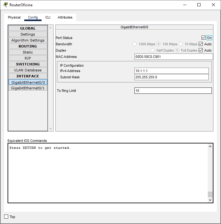Click the Tx Ring Limit field
This screenshot has width=221, height=224.
point(173,91)
